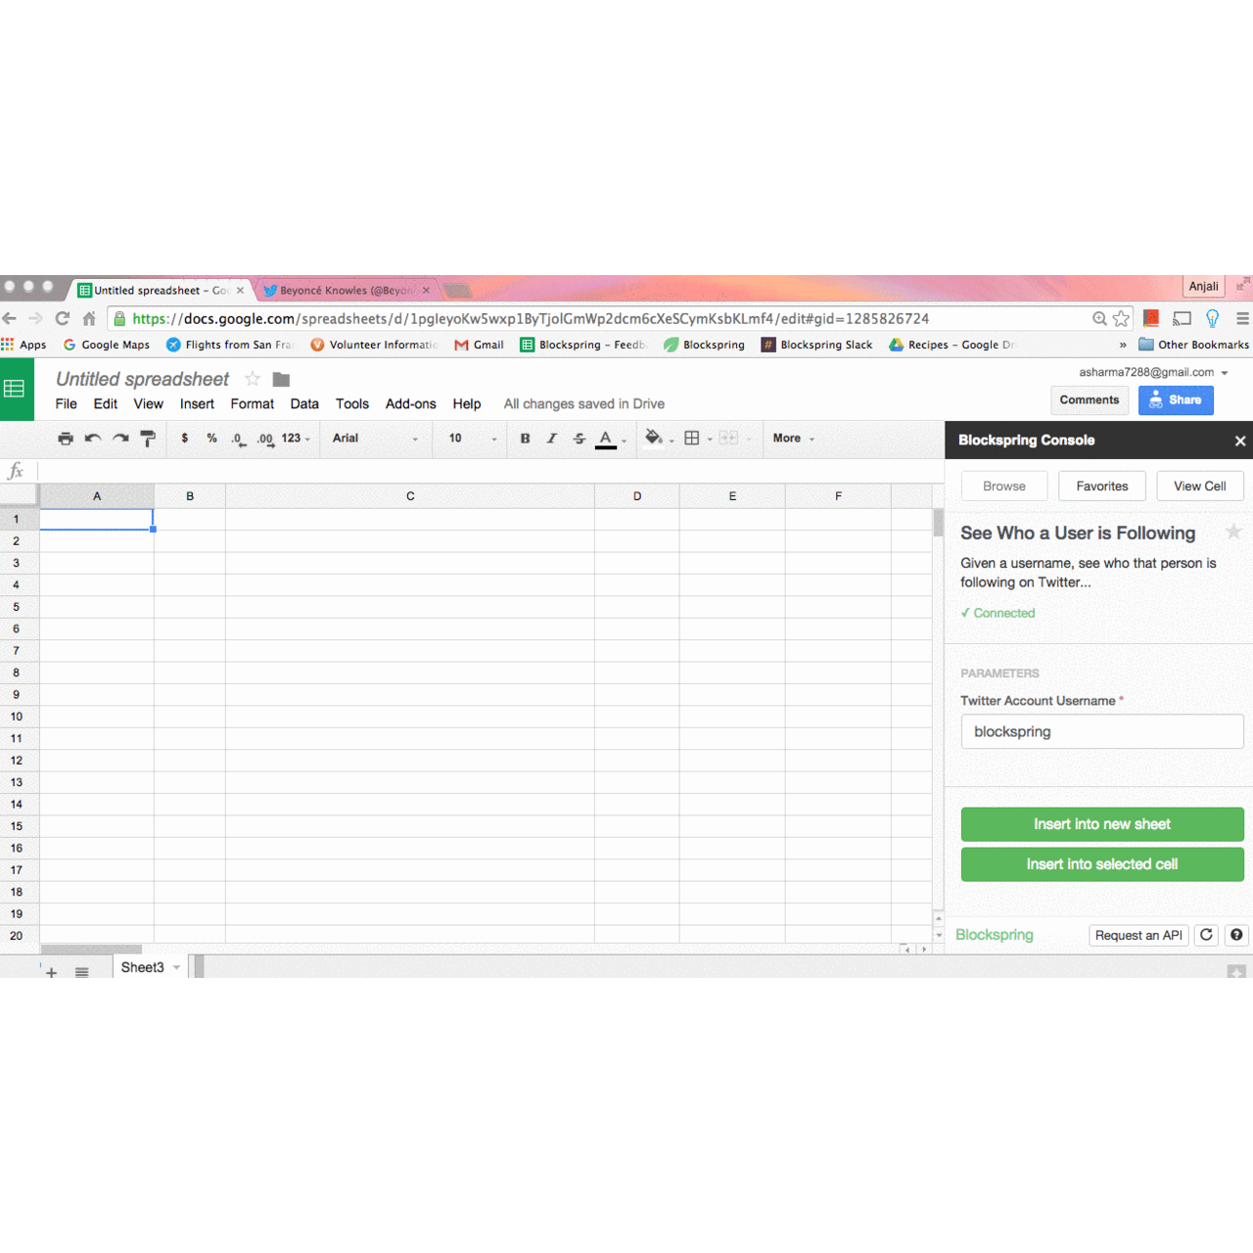Open the font size 10 dropdown

point(472,439)
